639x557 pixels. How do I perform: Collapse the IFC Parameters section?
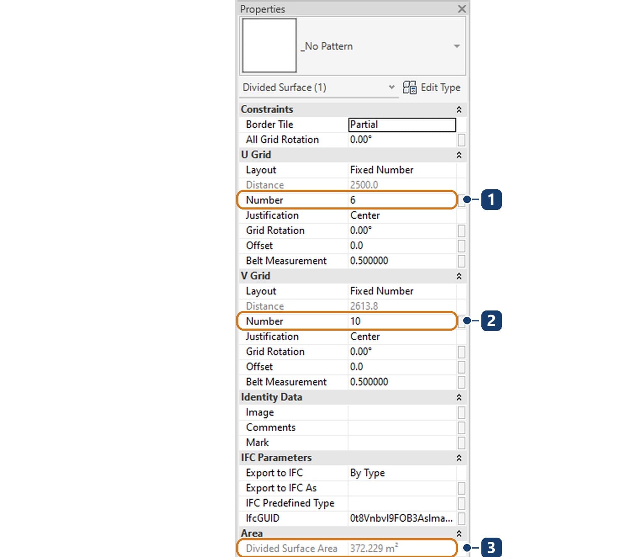pyautogui.click(x=459, y=458)
